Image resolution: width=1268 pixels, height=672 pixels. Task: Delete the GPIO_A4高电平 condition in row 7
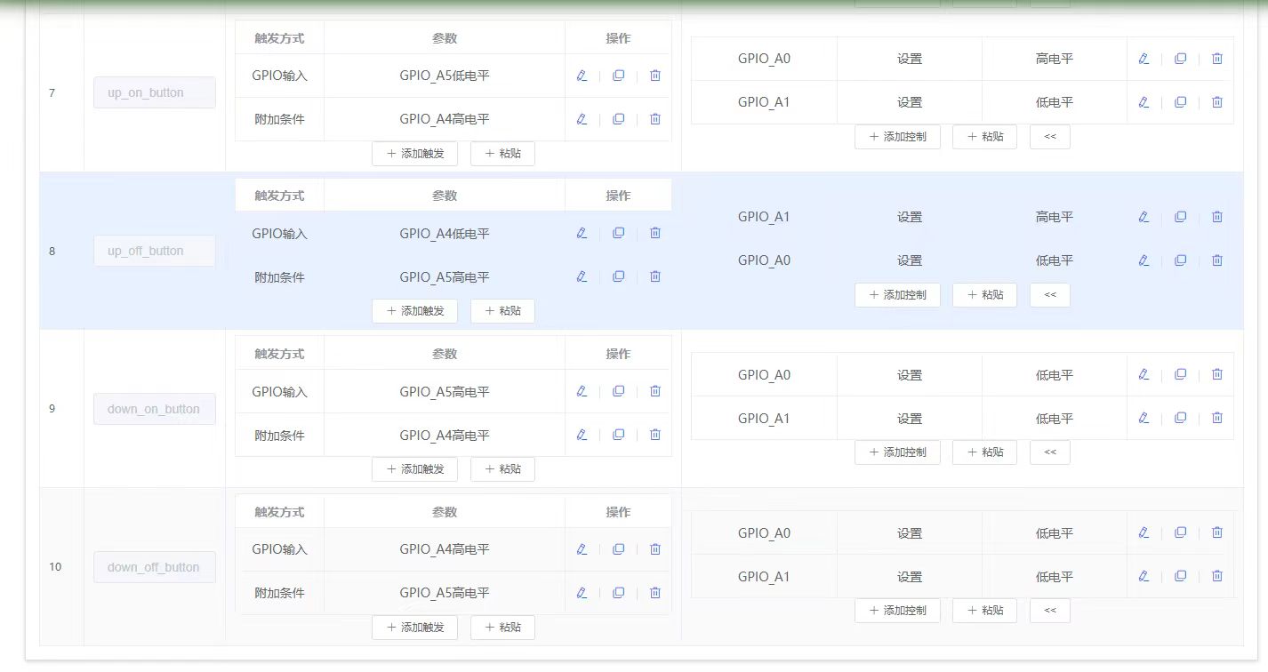655,119
